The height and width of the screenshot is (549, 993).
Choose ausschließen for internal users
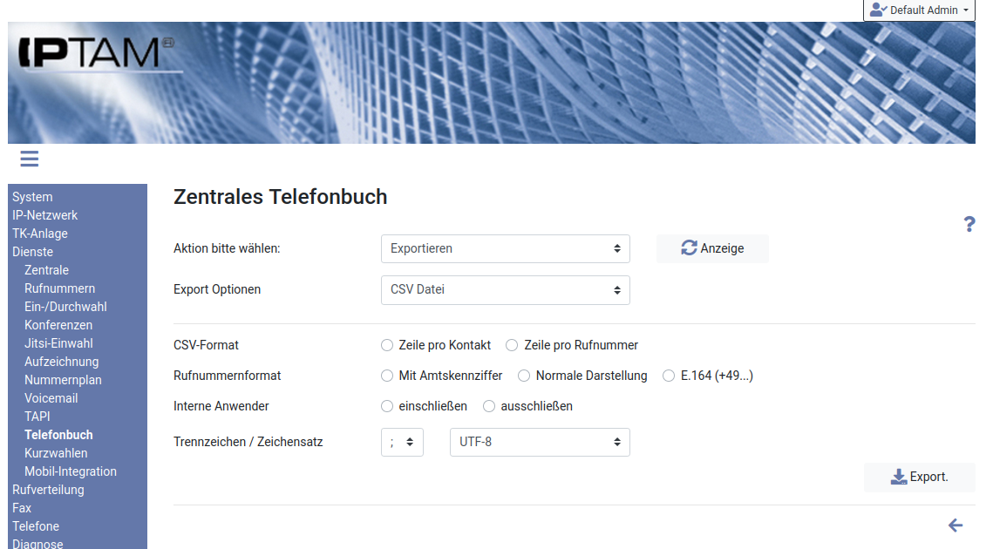(x=489, y=406)
